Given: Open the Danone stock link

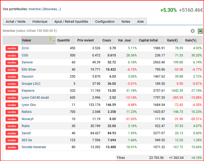Looking at the screenshot, I should pyautogui.click(x=27, y=62).
